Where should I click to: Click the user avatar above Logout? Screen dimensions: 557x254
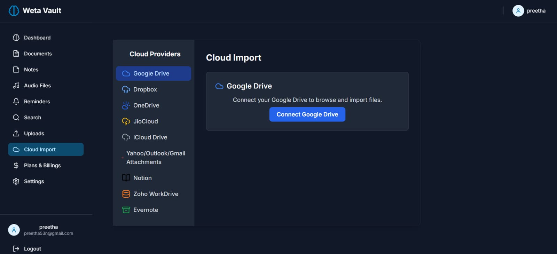point(14,230)
